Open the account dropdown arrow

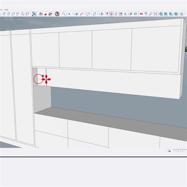click(185, 14)
